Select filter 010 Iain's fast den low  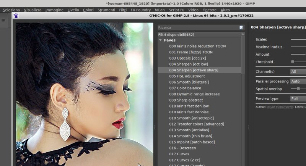189,106
